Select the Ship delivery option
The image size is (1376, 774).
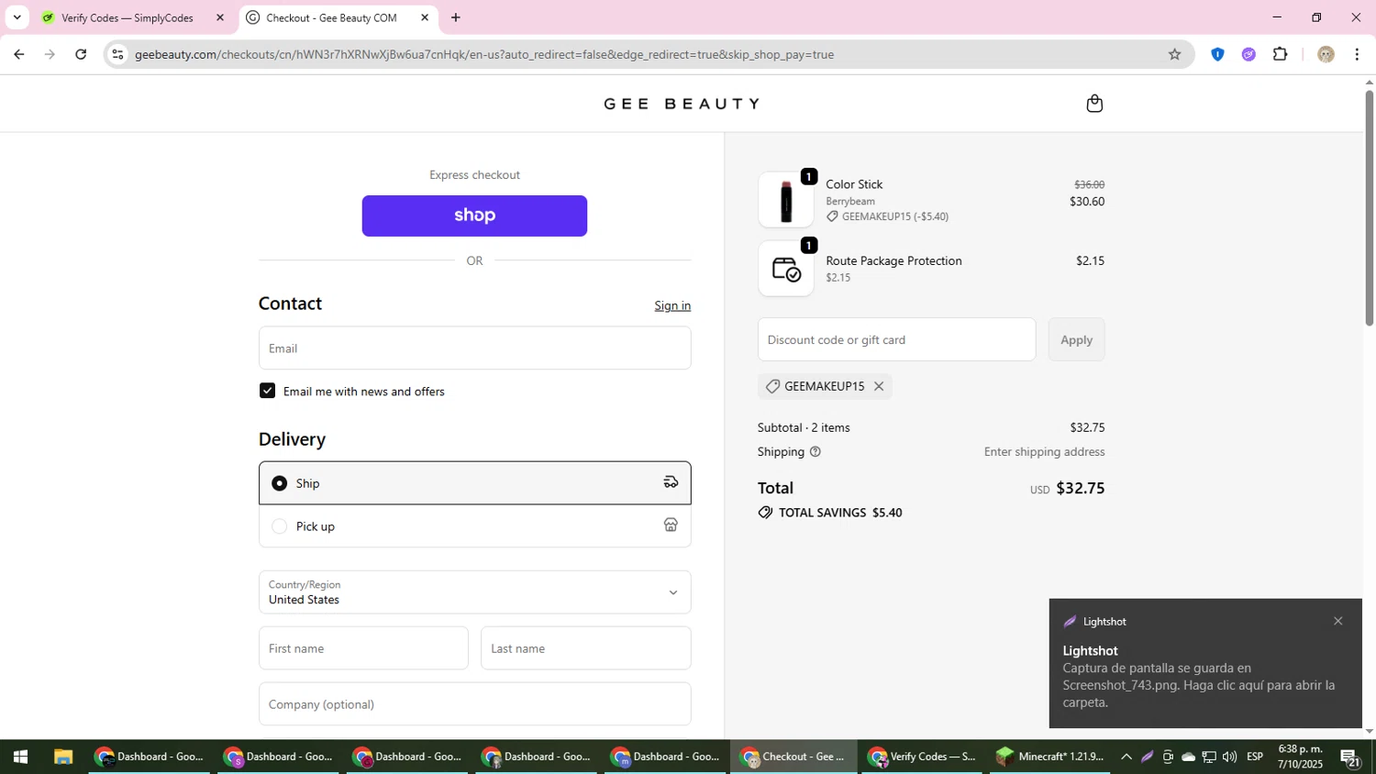pyautogui.click(x=474, y=483)
